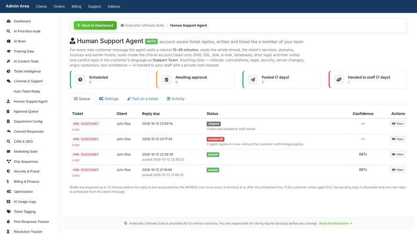This screenshot has width=417, height=234.
Task: Click the Security & Fraud shield icon
Action: coord(8,172)
